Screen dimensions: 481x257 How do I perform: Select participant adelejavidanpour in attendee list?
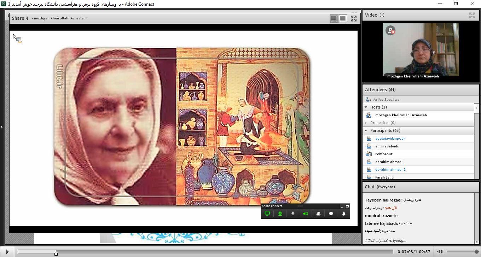(x=390, y=139)
